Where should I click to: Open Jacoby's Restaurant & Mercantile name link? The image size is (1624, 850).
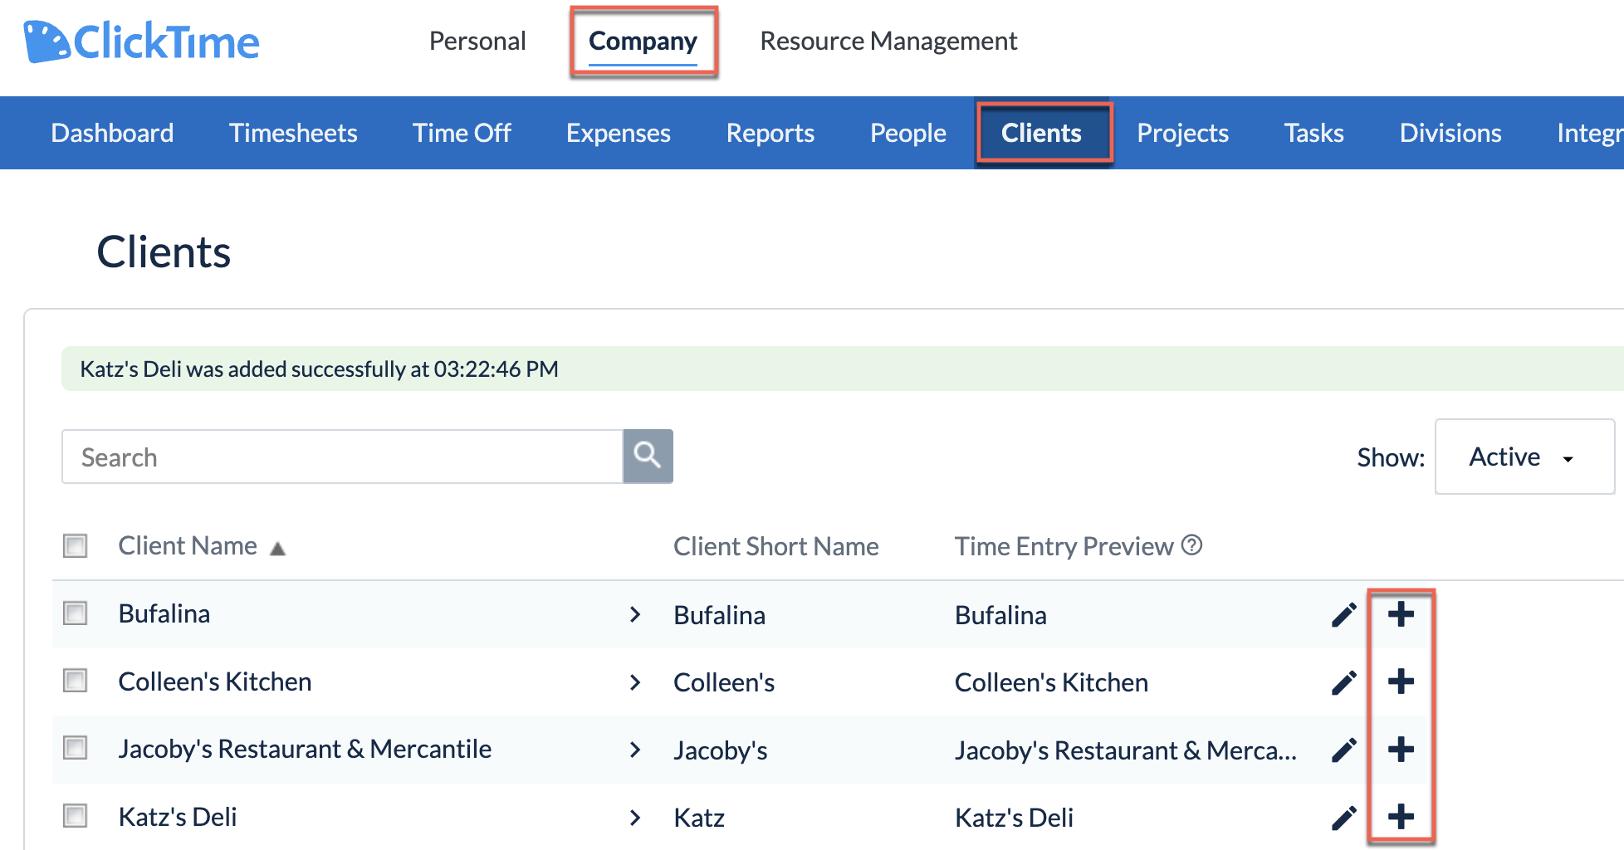pos(305,749)
